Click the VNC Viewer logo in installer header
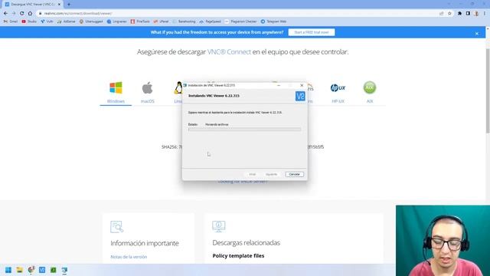Viewport: 490px width, 276px height. click(x=300, y=96)
